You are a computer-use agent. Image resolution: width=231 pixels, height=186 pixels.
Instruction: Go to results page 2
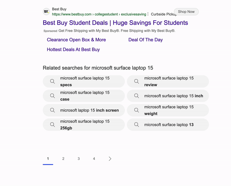[x=63, y=159]
